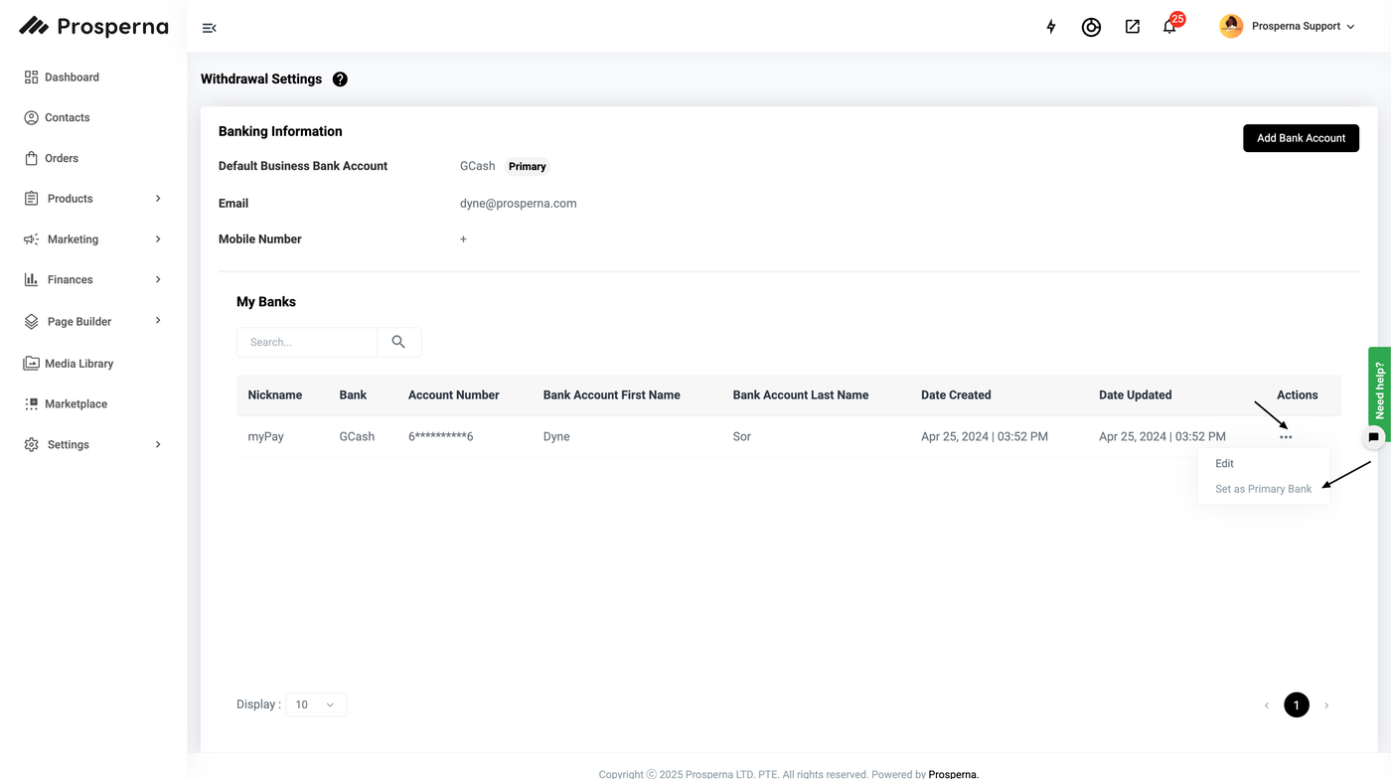Go to Contacts in the sidebar
The width and height of the screenshot is (1391, 779).
(x=67, y=117)
